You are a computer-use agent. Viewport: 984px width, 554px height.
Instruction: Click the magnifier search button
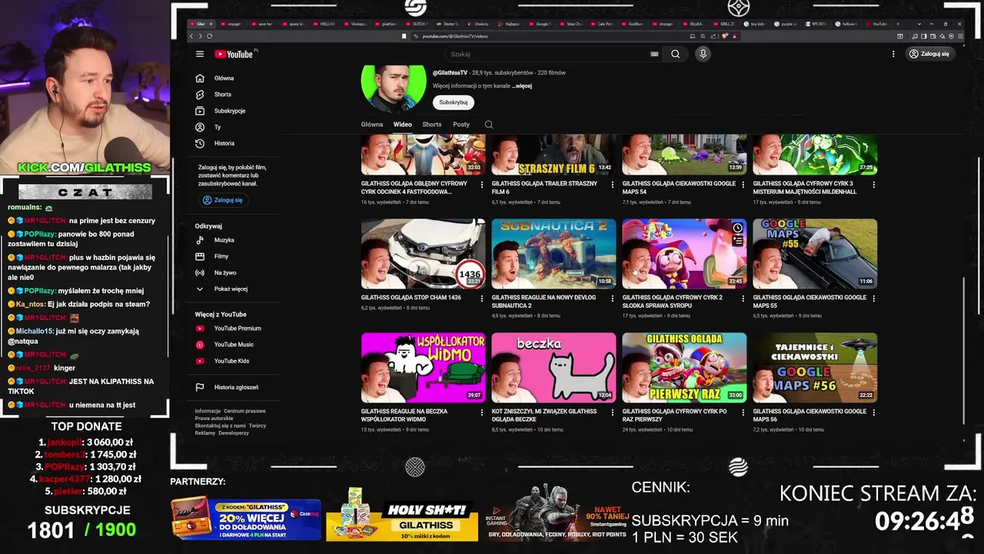675,54
